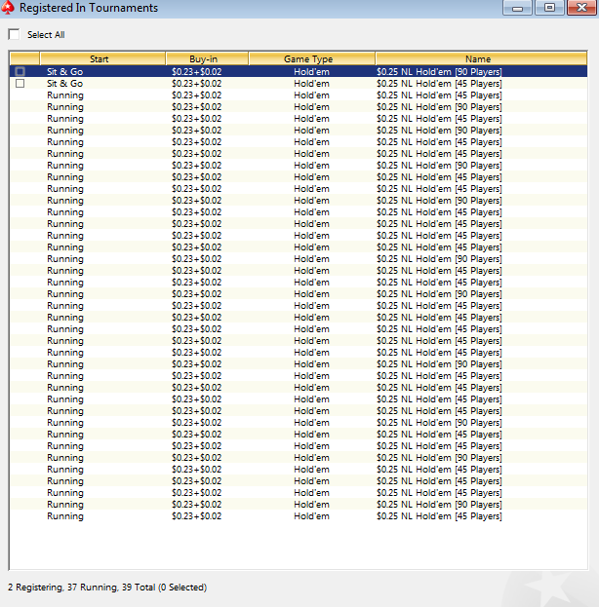Click the blank checkbox column header
599x607 pixels.
24,58
